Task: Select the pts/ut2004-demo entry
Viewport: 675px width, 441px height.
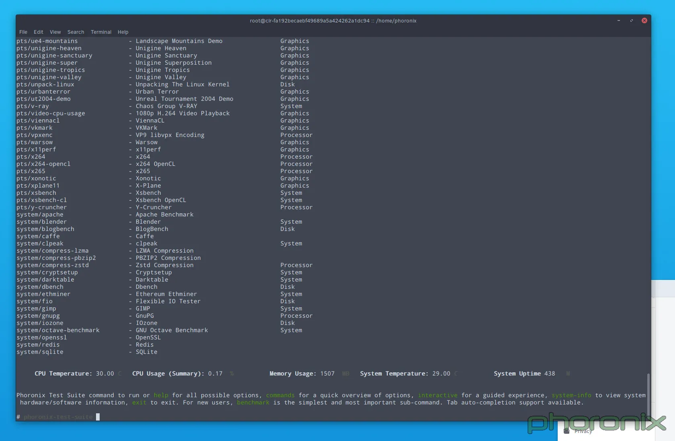Action: (x=43, y=99)
